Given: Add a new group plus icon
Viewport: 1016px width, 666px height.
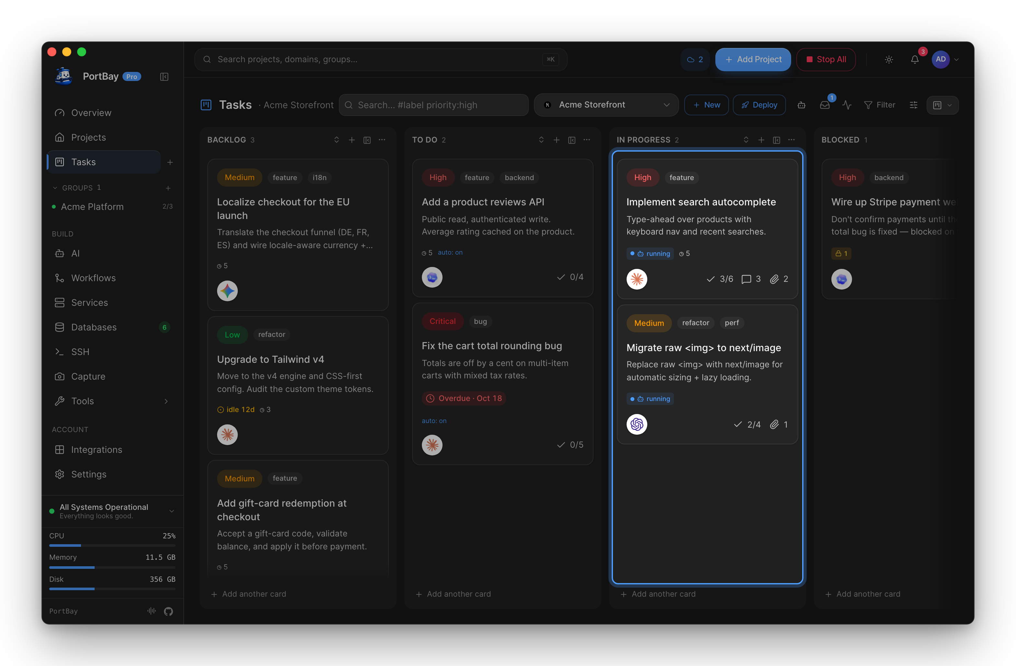Looking at the screenshot, I should (168, 188).
